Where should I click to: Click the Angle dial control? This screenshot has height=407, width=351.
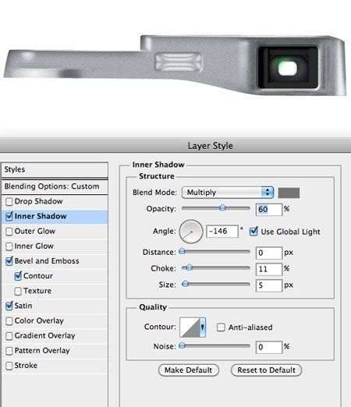pyautogui.click(x=191, y=232)
